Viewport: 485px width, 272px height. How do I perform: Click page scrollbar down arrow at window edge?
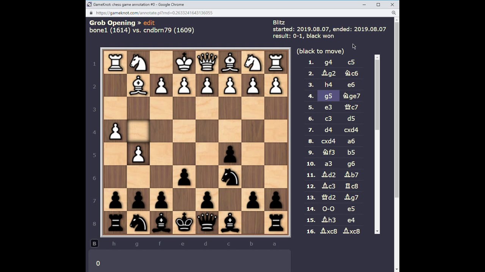[x=397, y=269]
